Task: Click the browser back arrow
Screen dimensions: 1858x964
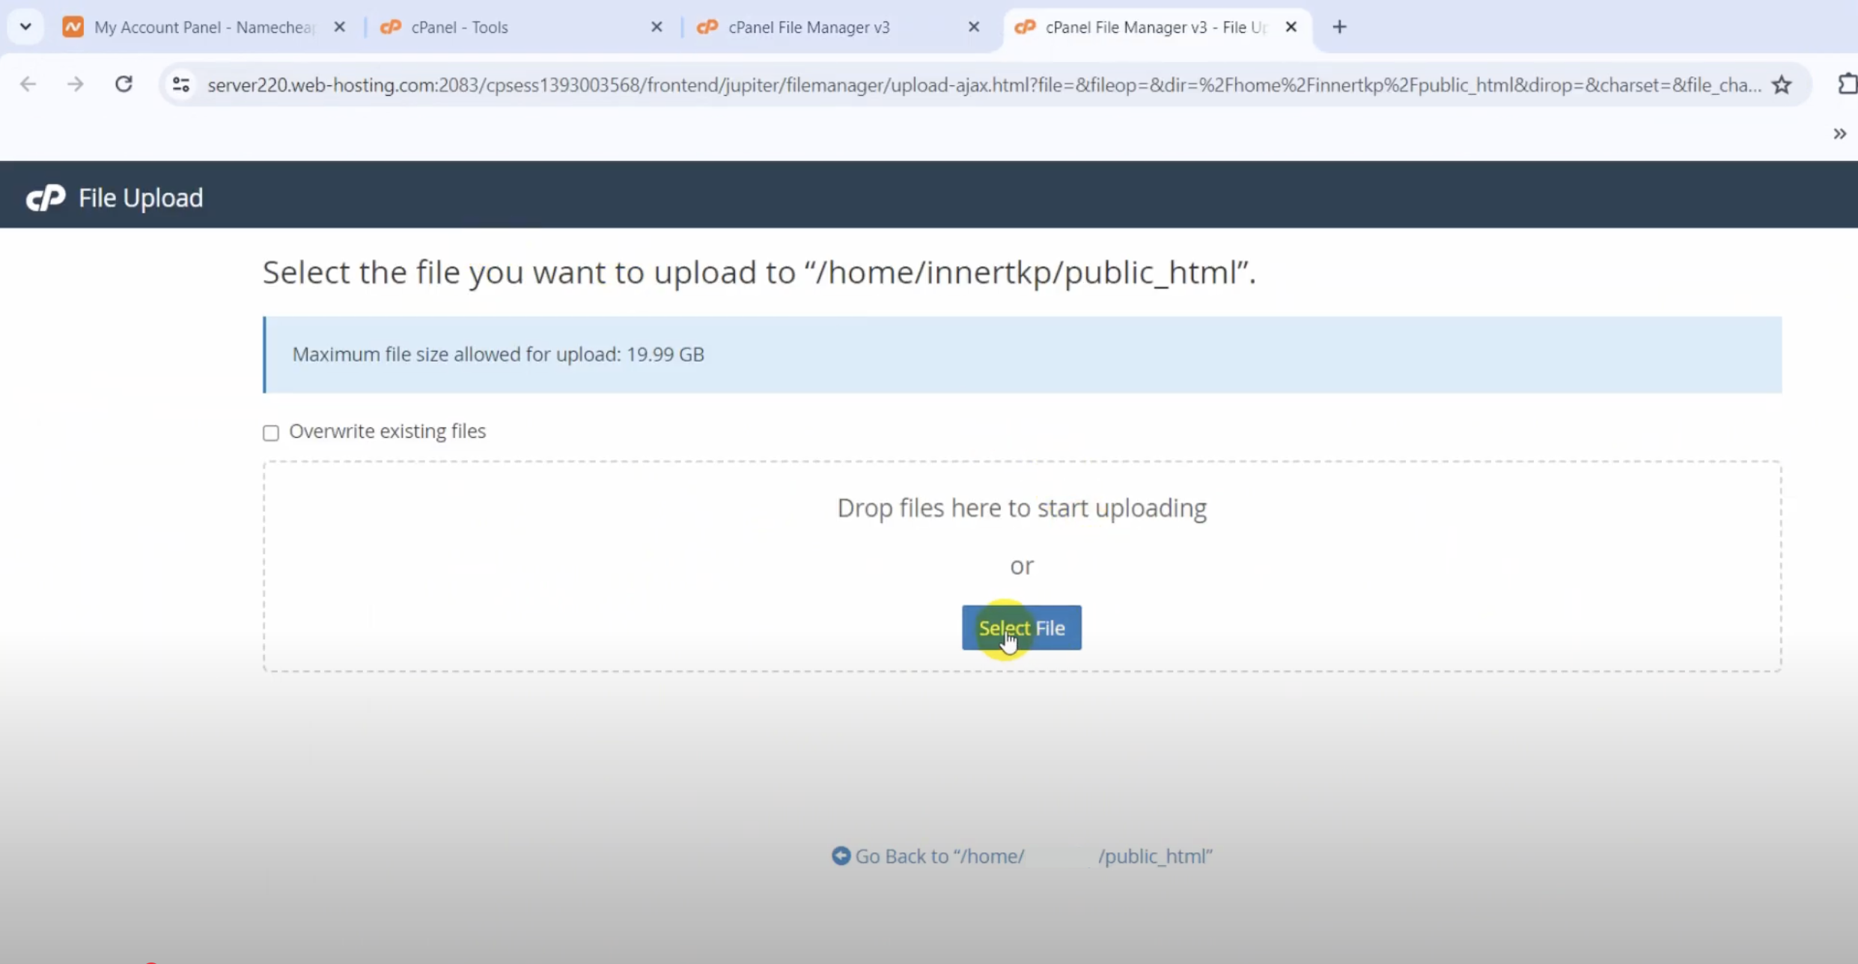Action: (x=28, y=84)
